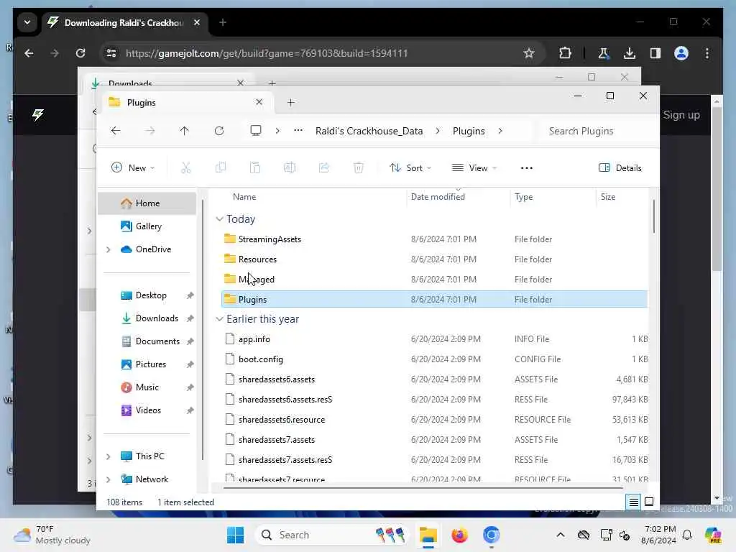Open File Explorer from taskbar
Viewport: 736px width, 552px height.
[428, 535]
